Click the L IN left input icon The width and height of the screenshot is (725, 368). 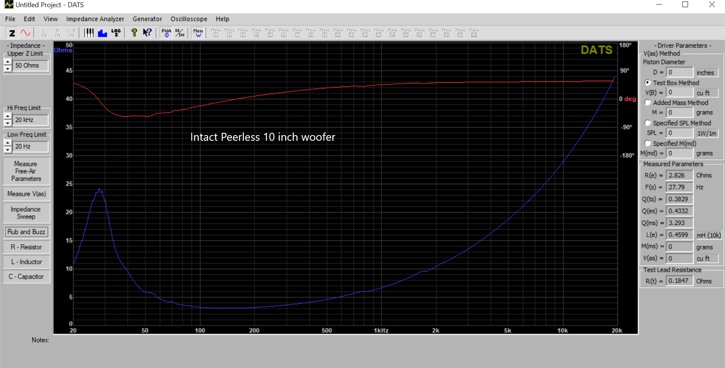tap(44, 33)
